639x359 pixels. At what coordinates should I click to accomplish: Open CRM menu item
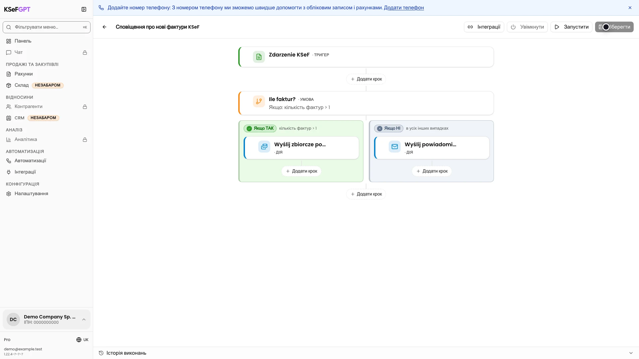click(47, 118)
